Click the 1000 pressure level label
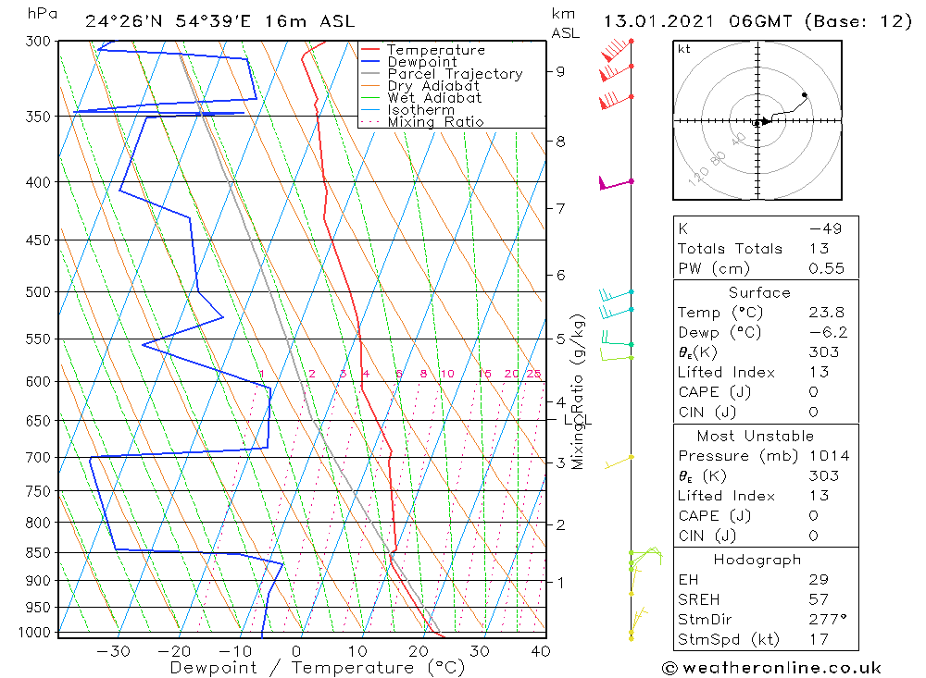The image size is (926, 678). pos(34,633)
